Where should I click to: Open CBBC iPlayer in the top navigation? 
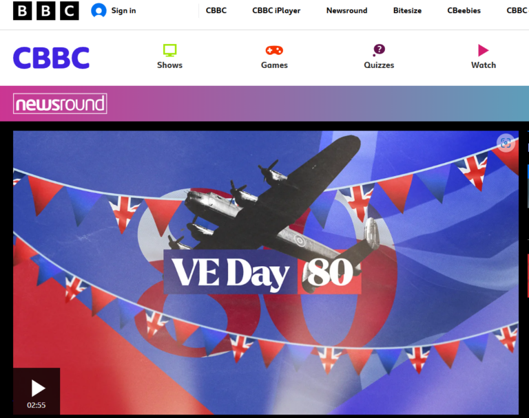[x=276, y=11]
